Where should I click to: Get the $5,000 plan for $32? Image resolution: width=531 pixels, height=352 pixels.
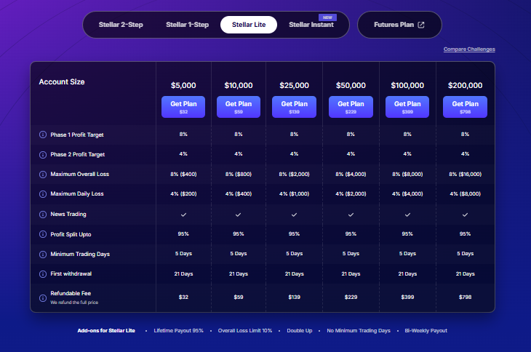(183, 107)
